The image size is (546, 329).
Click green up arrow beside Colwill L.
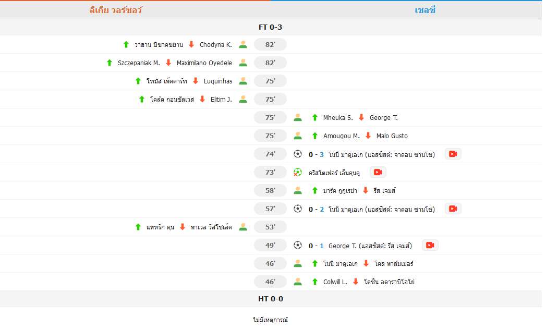pos(315,282)
